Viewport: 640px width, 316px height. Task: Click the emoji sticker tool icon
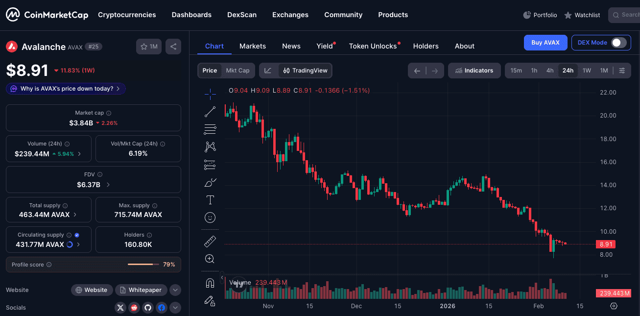[210, 217]
